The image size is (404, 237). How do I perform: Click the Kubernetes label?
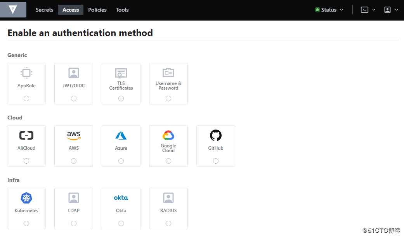click(x=26, y=211)
